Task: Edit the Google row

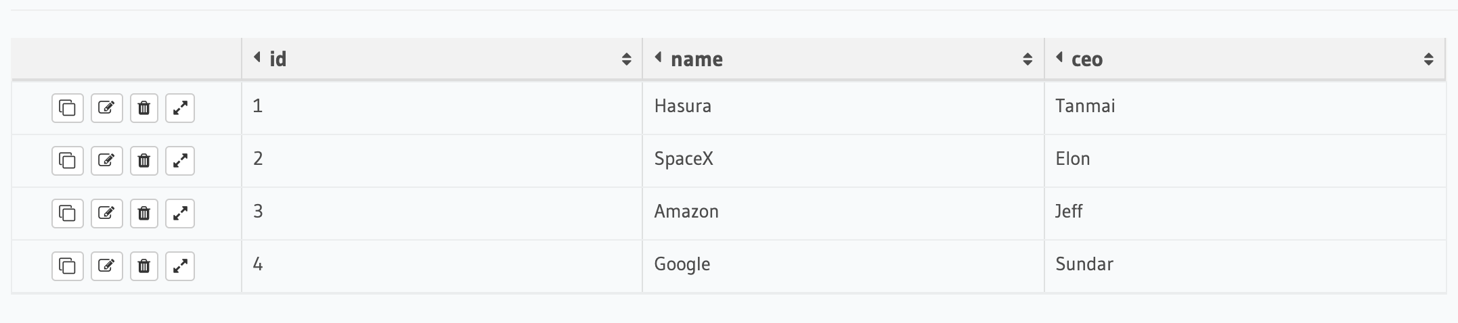Action: coord(107,266)
